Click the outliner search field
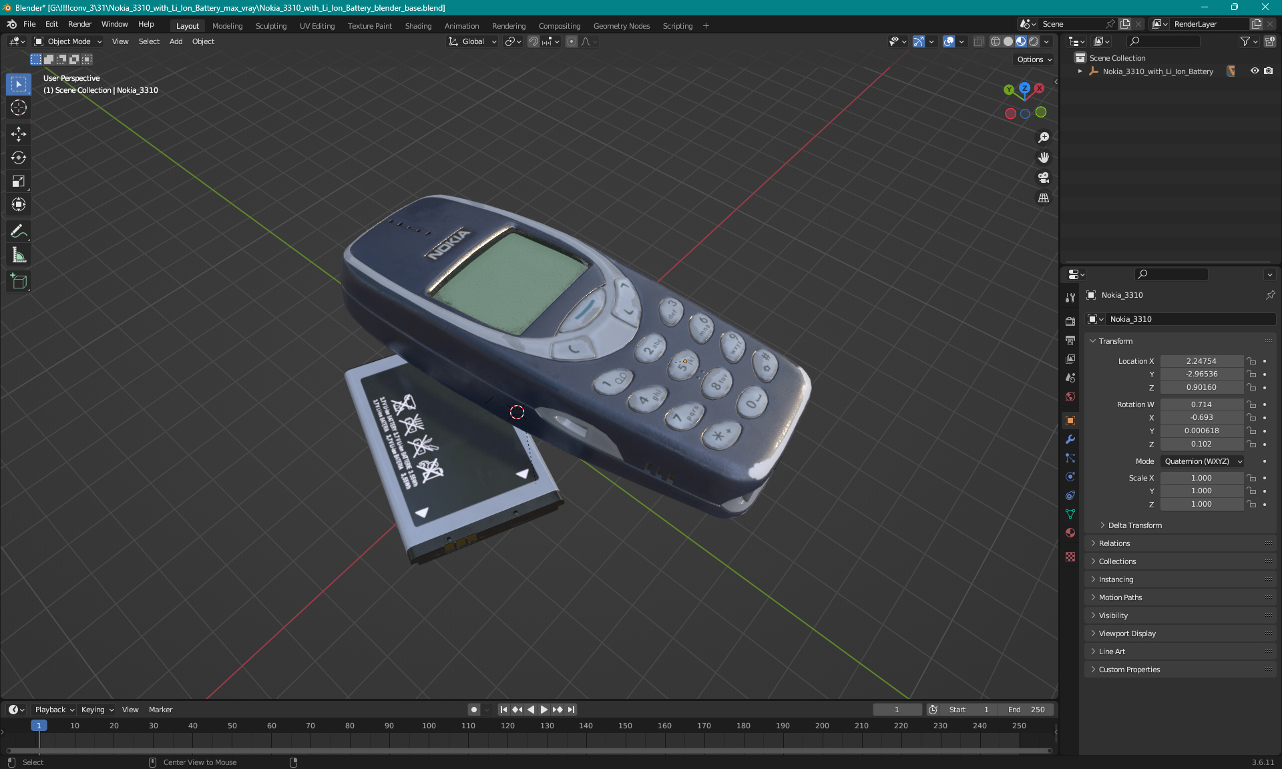The width and height of the screenshot is (1282, 769). click(1163, 41)
